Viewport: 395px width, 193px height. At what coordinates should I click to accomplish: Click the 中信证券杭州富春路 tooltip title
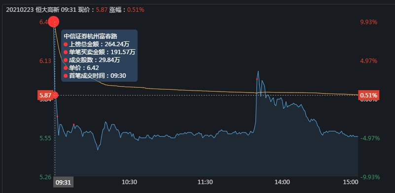pyautogui.click(x=87, y=36)
